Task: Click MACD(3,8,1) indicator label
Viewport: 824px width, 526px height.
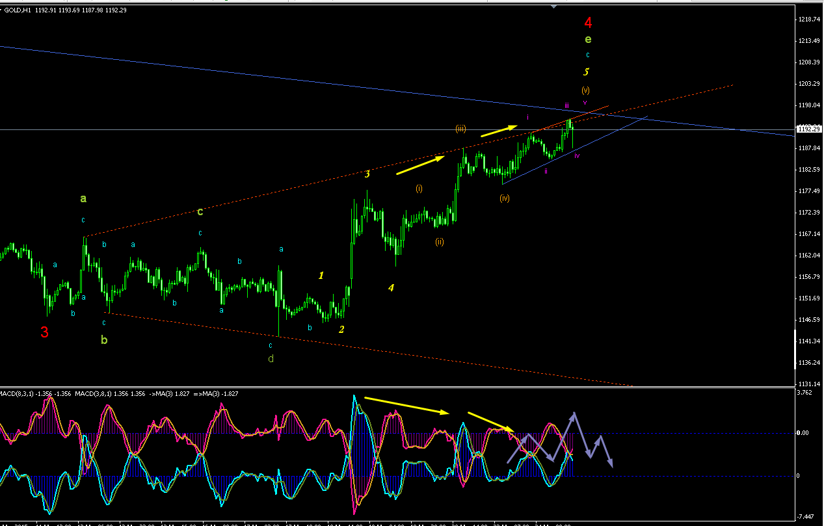Action: pyautogui.click(x=110, y=394)
